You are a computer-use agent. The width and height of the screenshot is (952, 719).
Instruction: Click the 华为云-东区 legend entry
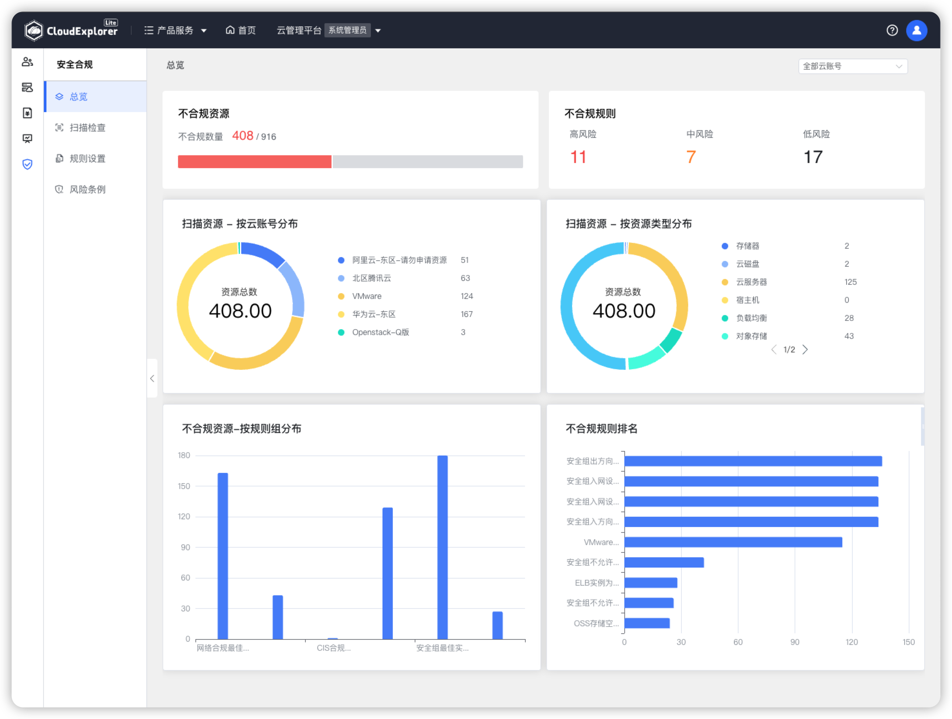click(x=373, y=314)
